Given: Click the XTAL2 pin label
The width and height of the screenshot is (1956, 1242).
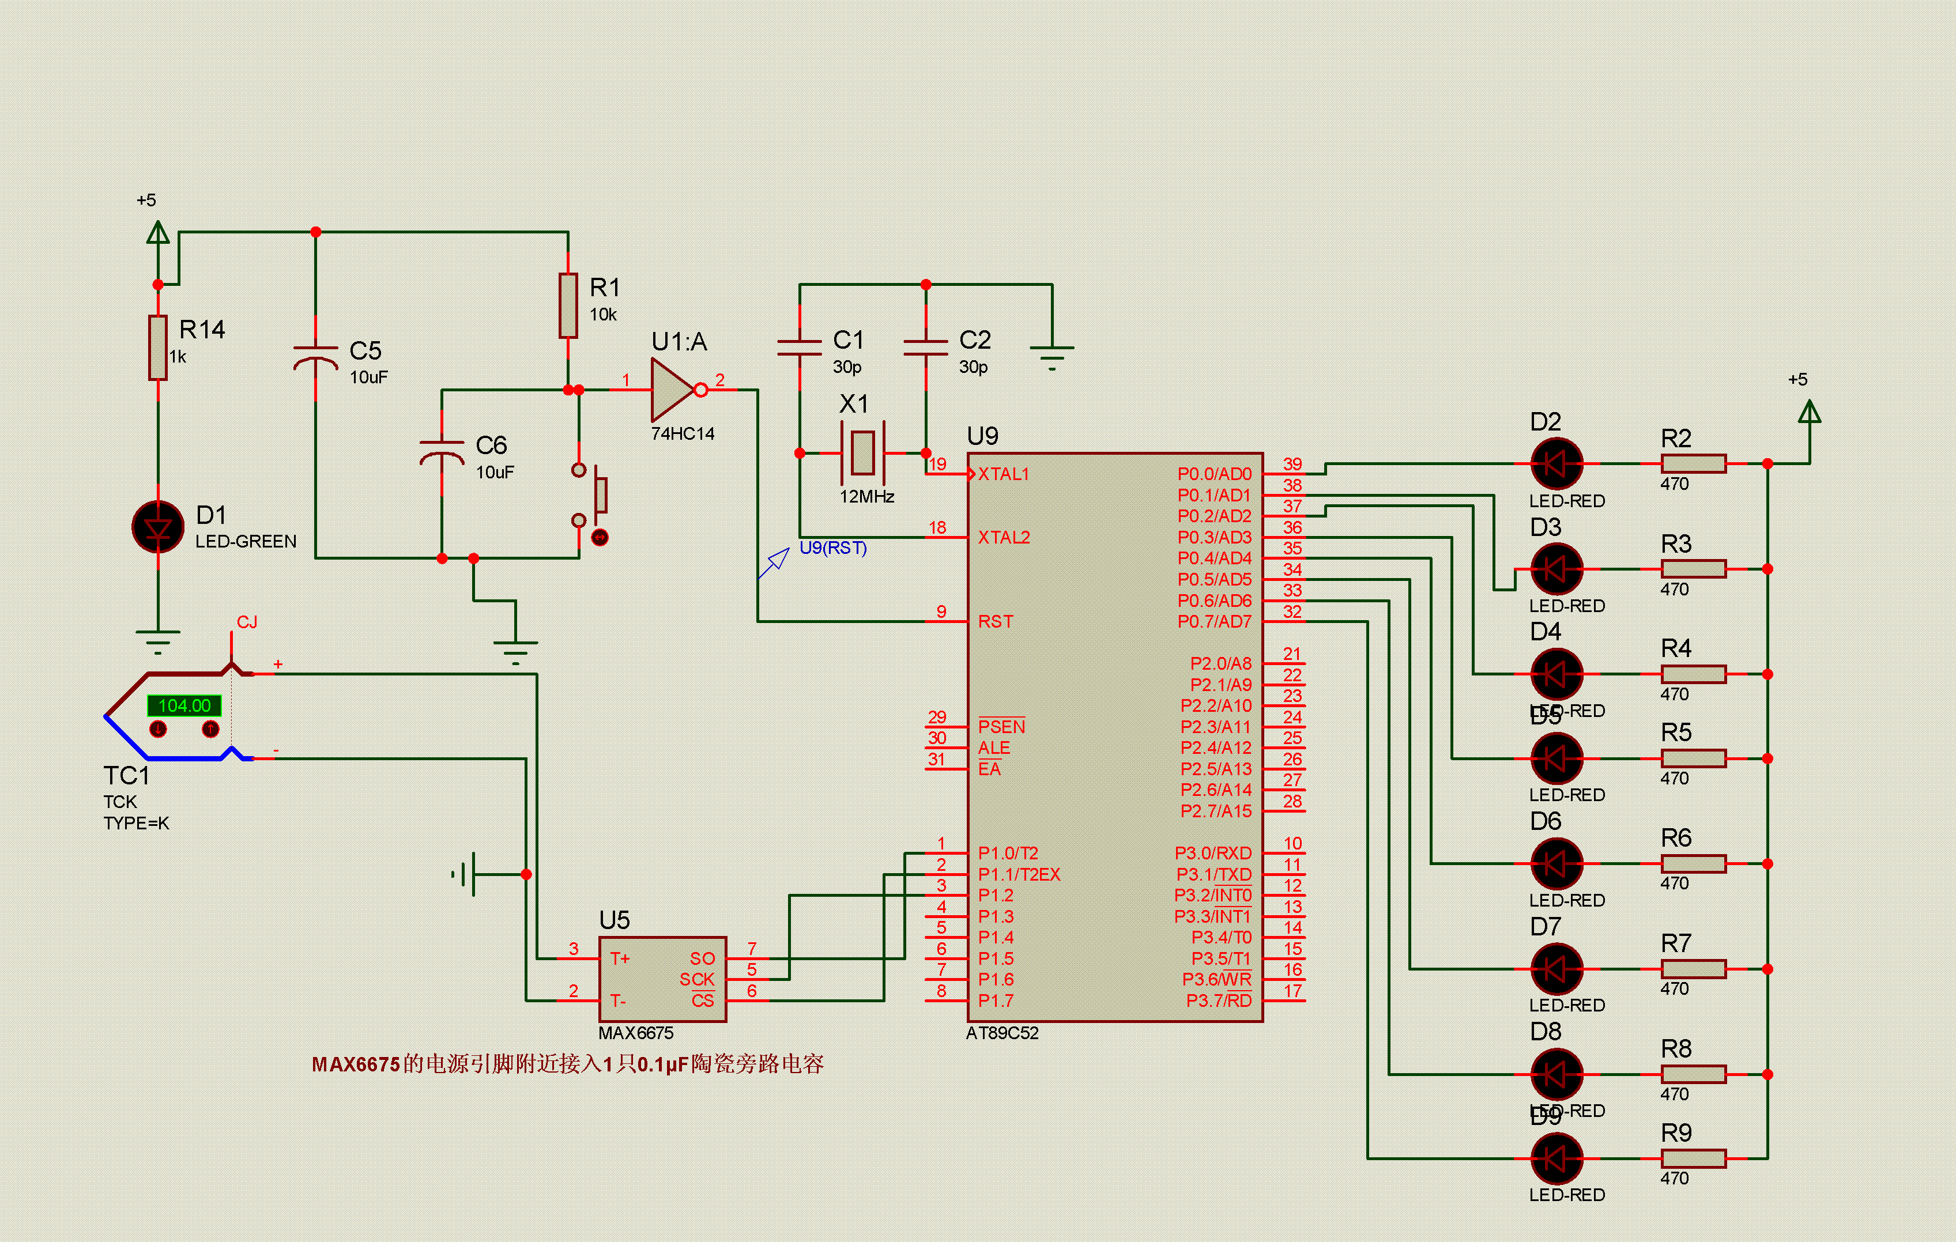Looking at the screenshot, I should pyautogui.click(x=1003, y=537).
